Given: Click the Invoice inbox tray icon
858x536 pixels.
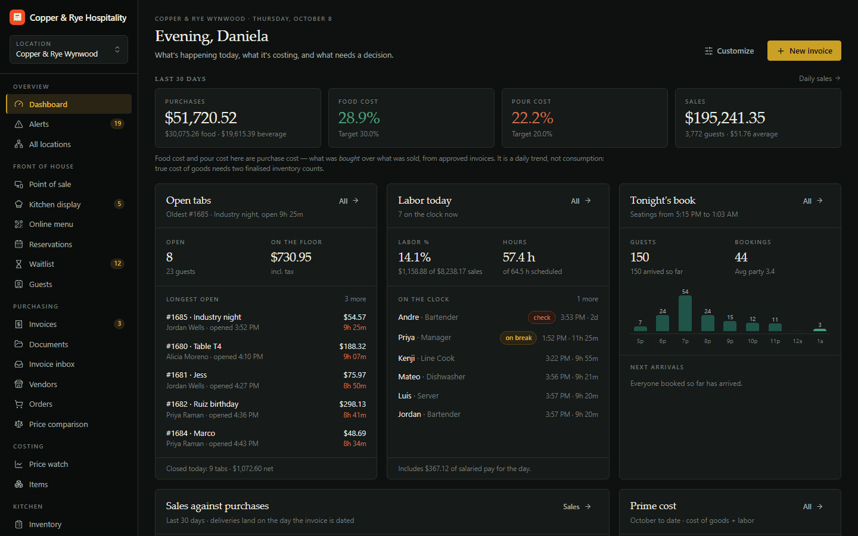Looking at the screenshot, I should point(18,364).
